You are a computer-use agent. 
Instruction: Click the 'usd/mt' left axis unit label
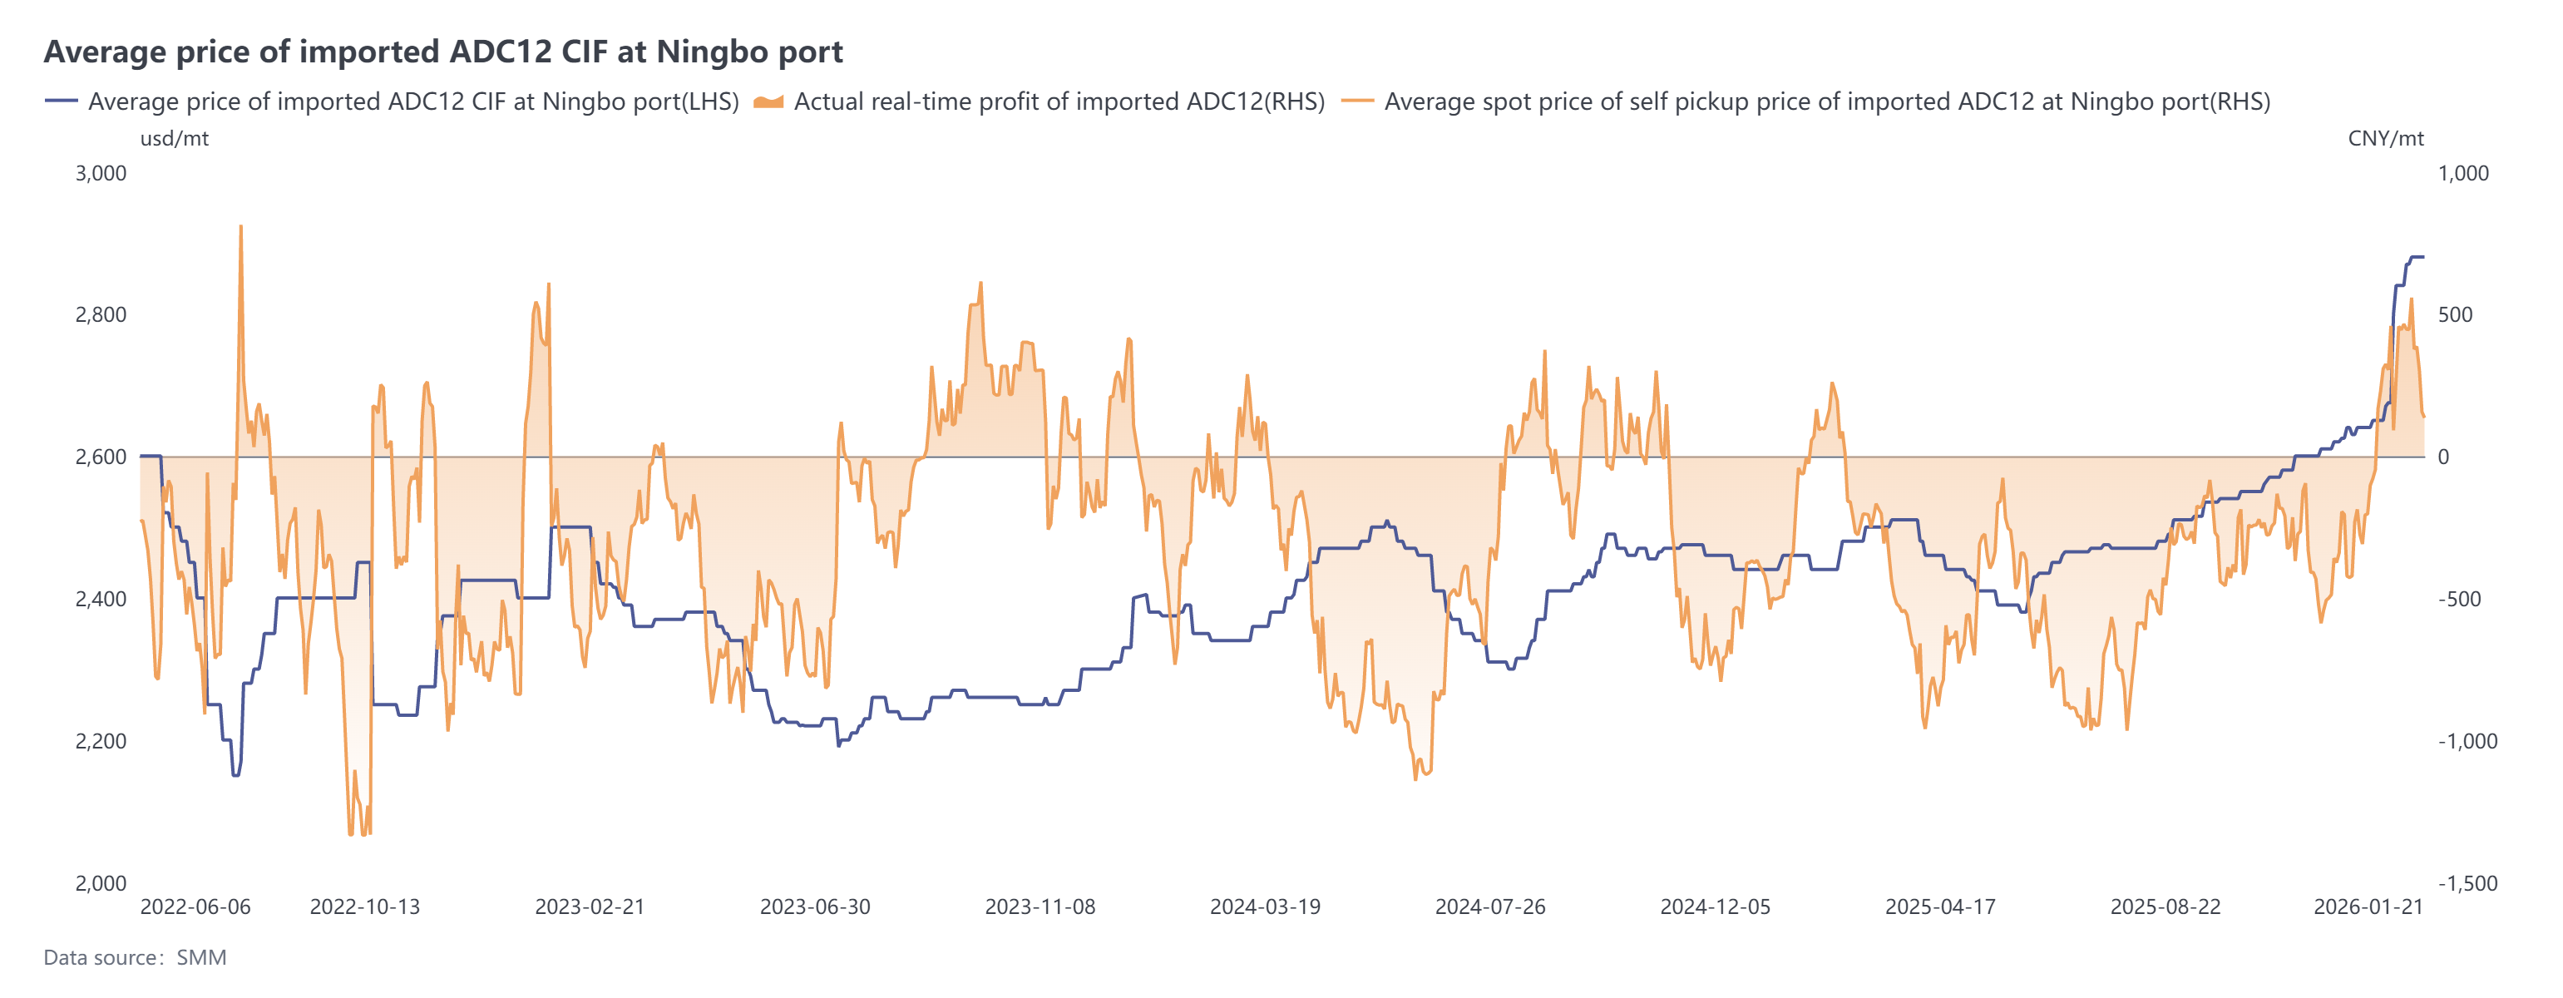[x=174, y=138]
